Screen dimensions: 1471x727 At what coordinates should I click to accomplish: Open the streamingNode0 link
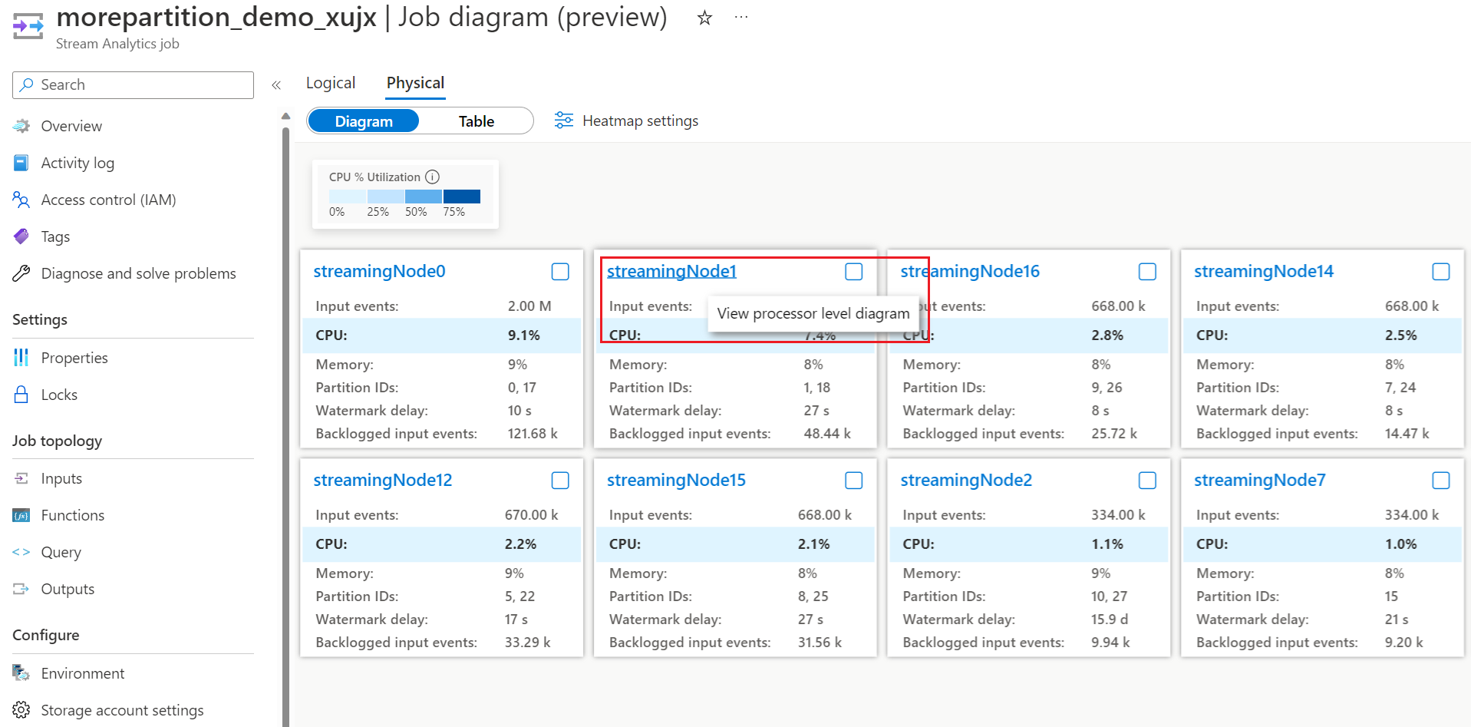379,271
